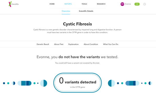Viewport: 156px width, 96px height.
Task: Jump to Genetic Result section
Action: (x=43, y=44)
